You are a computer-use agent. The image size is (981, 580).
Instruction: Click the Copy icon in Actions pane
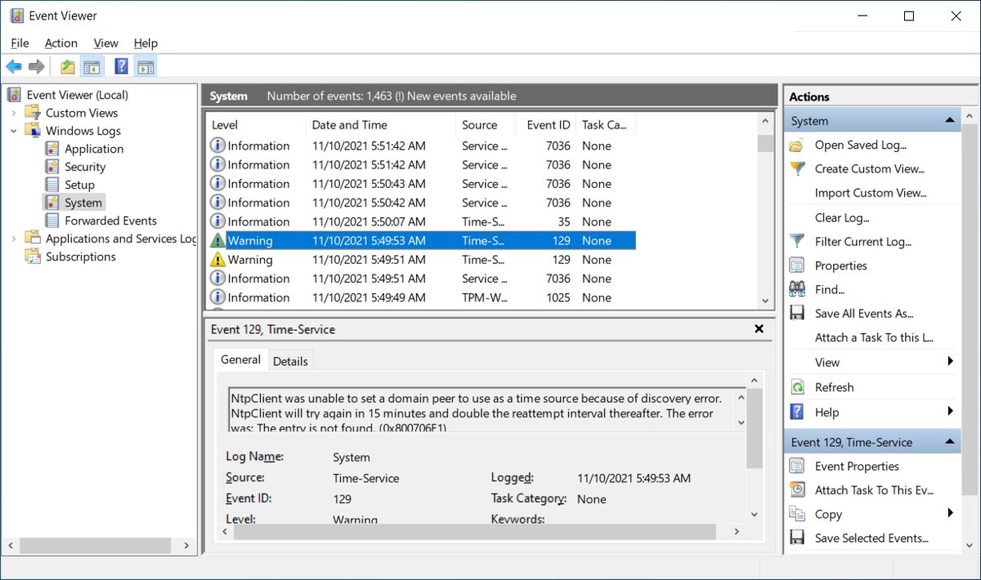coord(797,514)
